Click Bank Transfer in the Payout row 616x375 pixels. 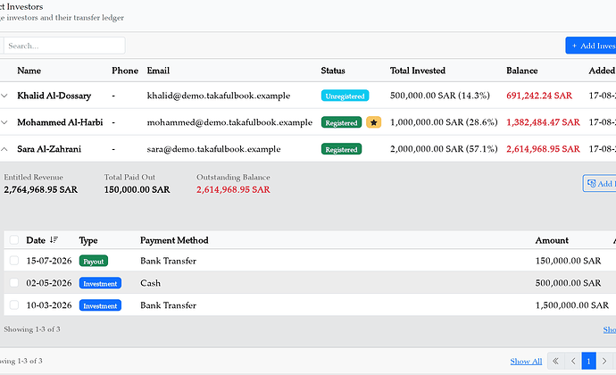pos(168,261)
